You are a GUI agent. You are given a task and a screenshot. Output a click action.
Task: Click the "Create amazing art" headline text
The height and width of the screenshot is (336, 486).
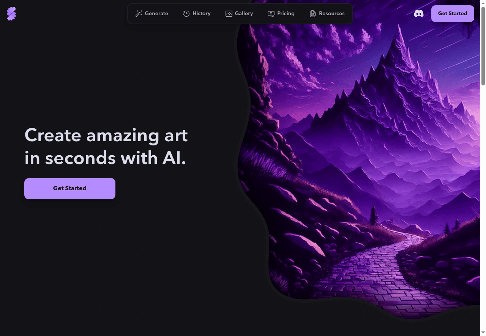pyautogui.click(x=106, y=135)
